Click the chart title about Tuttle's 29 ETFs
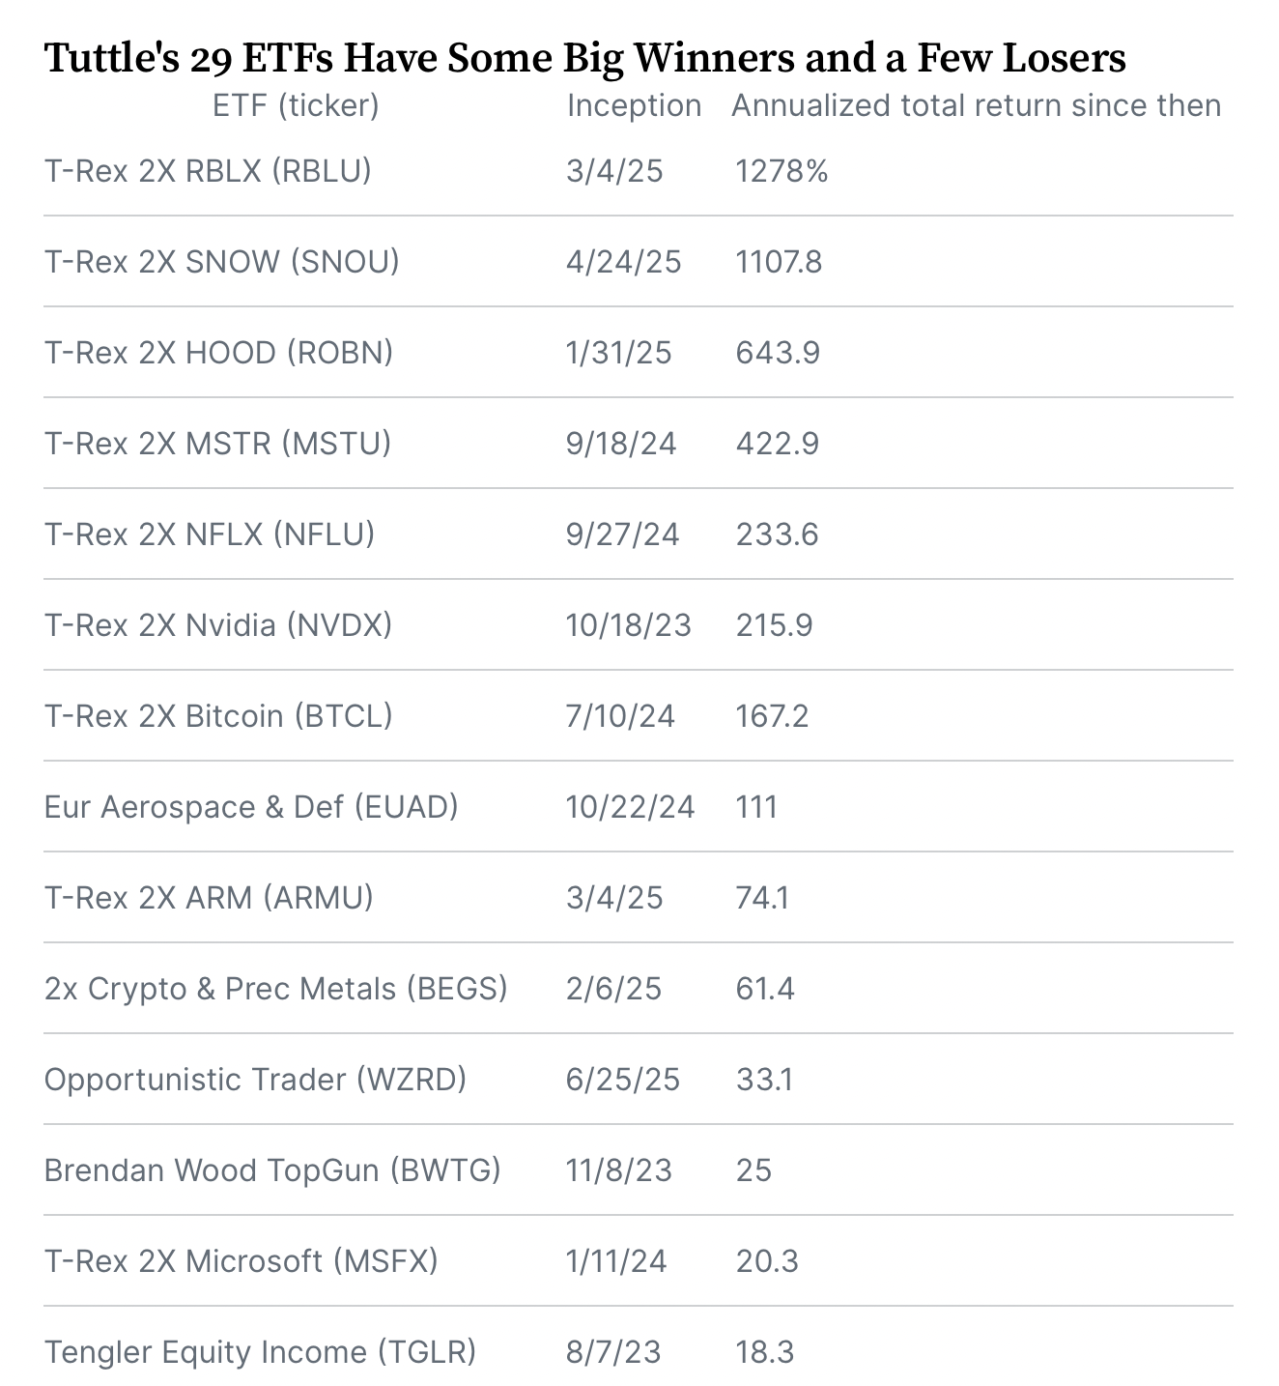 pos(584,58)
